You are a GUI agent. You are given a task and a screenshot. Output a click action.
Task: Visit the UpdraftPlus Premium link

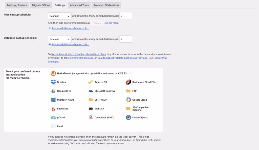[160, 58]
